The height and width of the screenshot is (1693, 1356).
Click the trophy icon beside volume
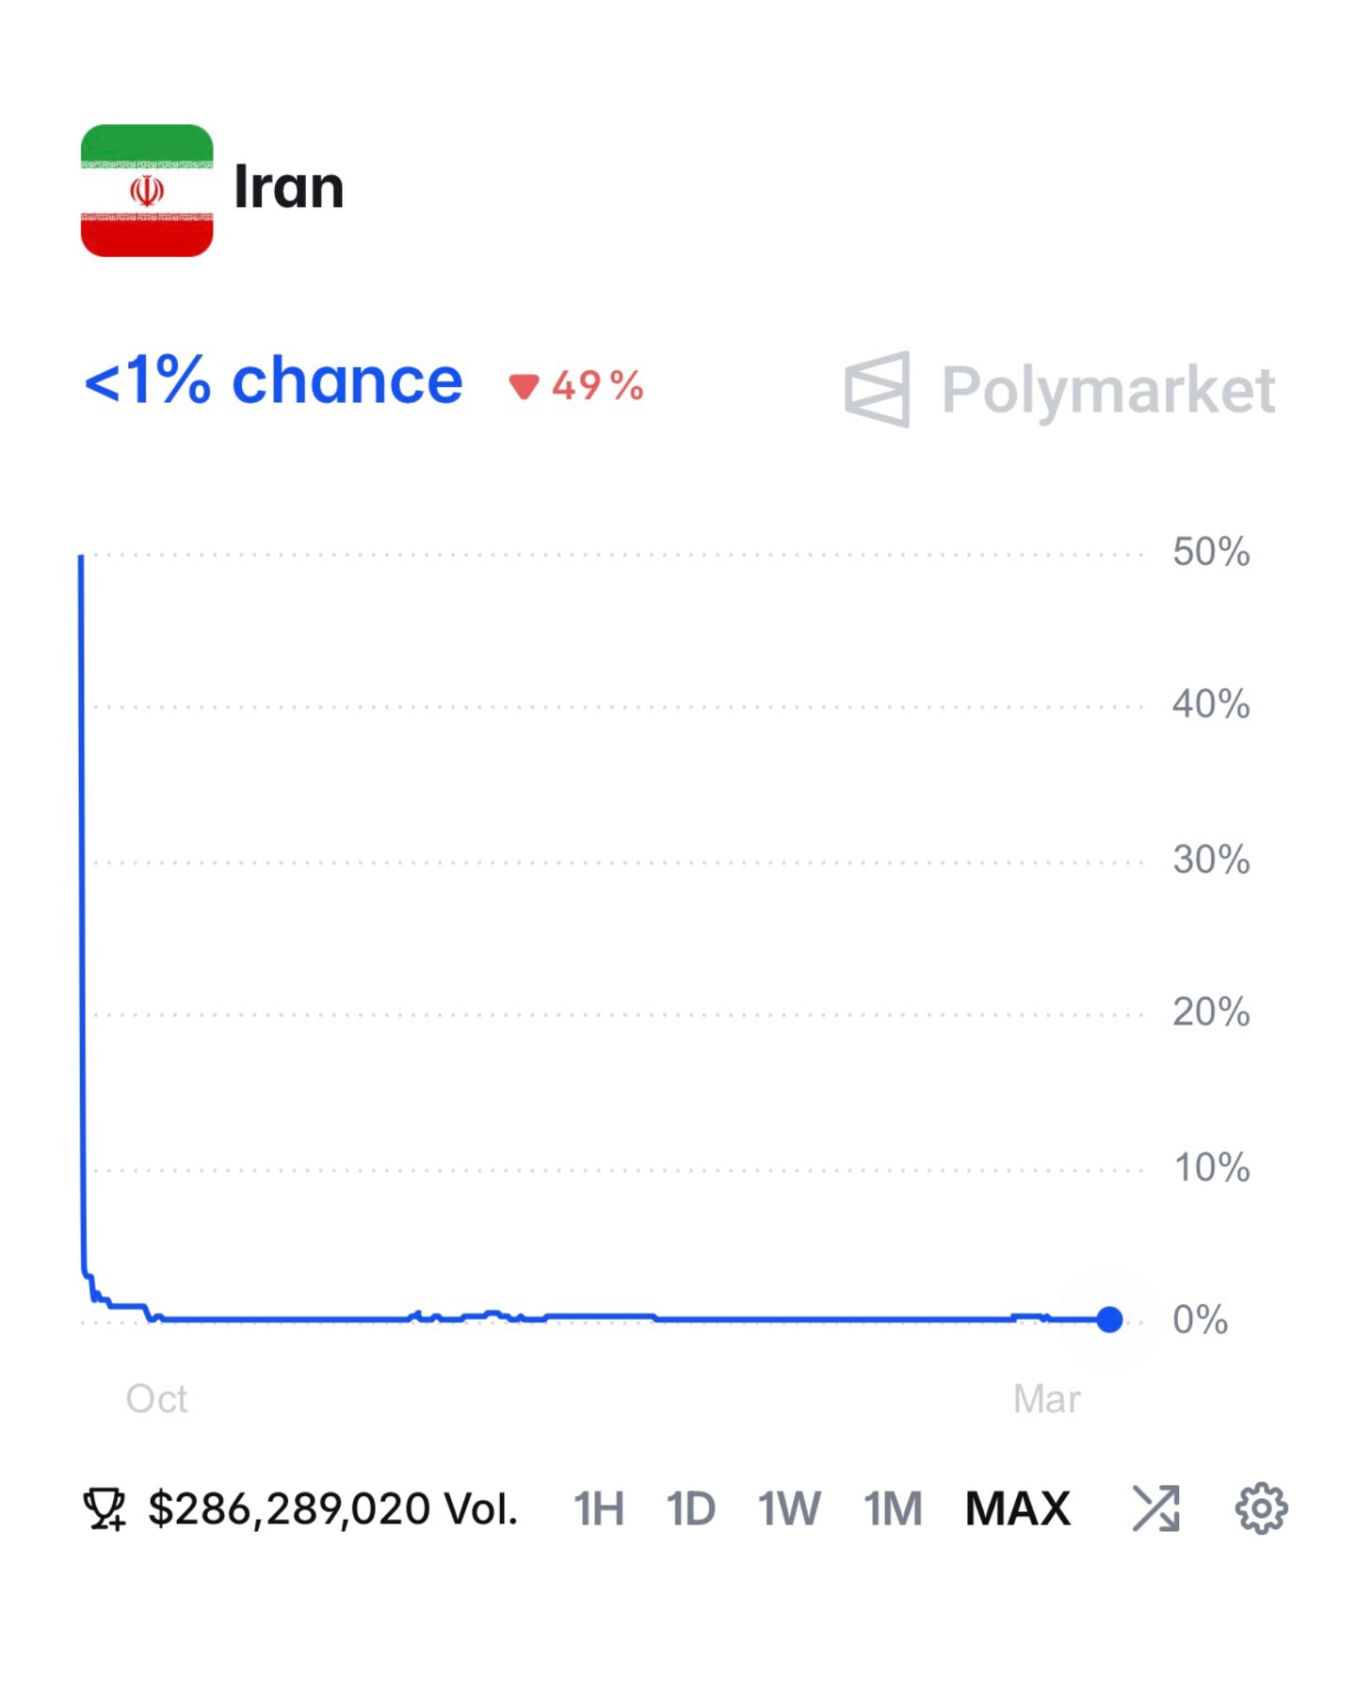click(x=104, y=1508)
